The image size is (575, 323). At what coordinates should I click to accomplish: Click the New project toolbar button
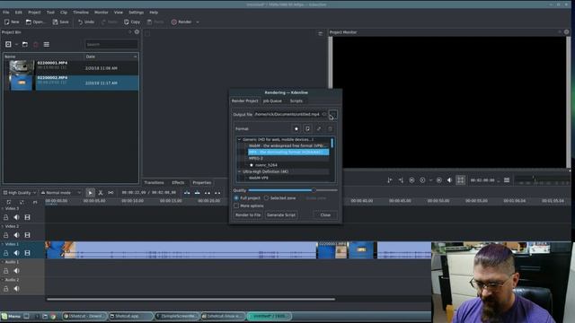(12, 22)
